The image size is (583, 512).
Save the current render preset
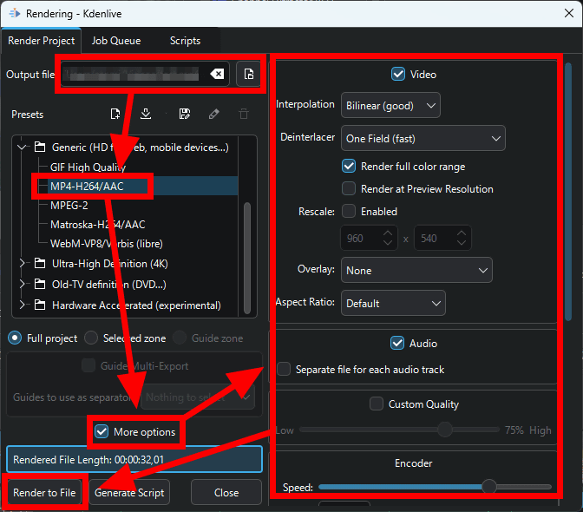click(x=184, y=114)
